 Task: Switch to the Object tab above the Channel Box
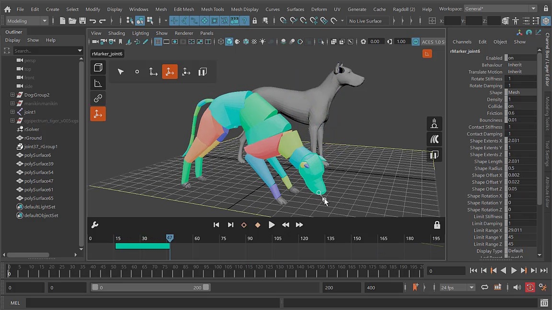coord(500,42)
